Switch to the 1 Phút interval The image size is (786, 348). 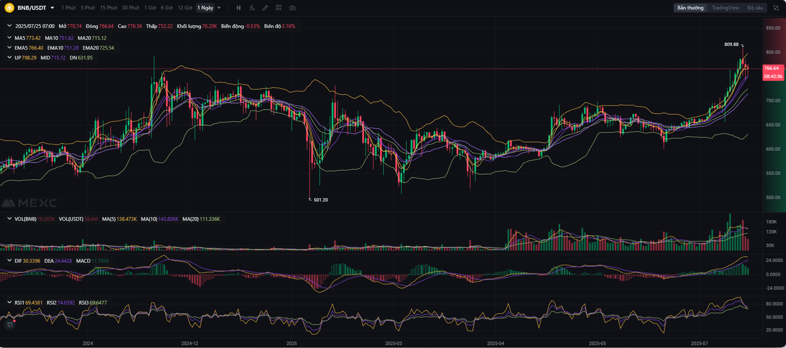[x=69, y=8]
